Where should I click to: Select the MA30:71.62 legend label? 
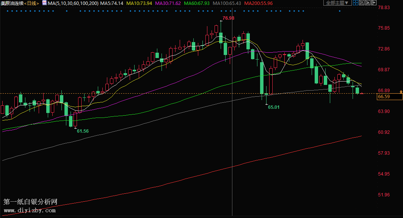168,3
